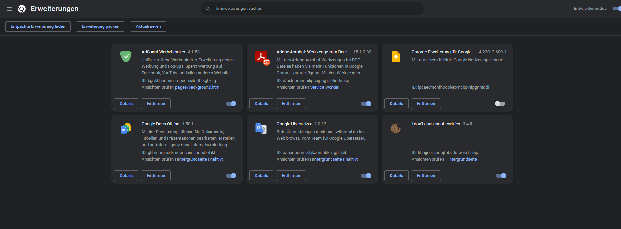Click Entfernen on Google Übersetzer card
Image resolution: width=621 pixels, height=229 pixels.
[291, 176]
